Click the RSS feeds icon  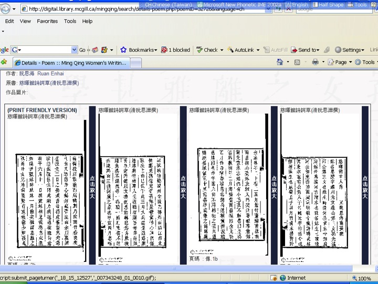[x=297, y=62]
